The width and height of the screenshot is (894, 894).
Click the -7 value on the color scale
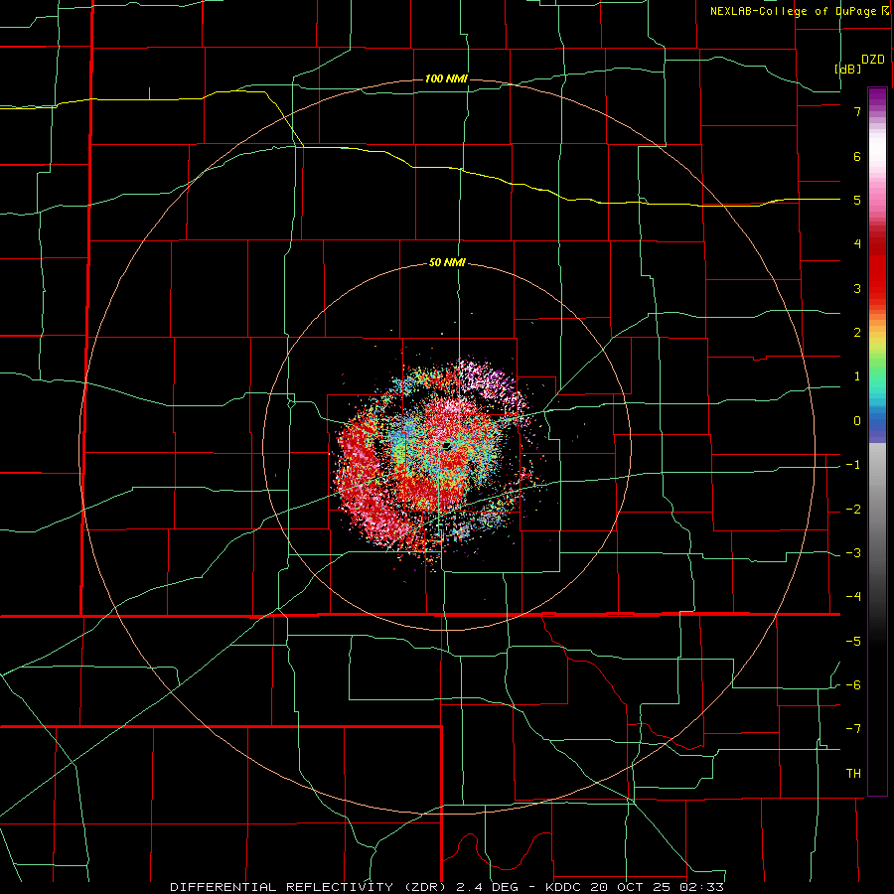pos(853,729)
